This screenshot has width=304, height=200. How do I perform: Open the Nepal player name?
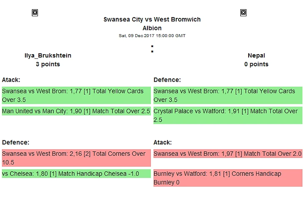(x=256, y=55)
